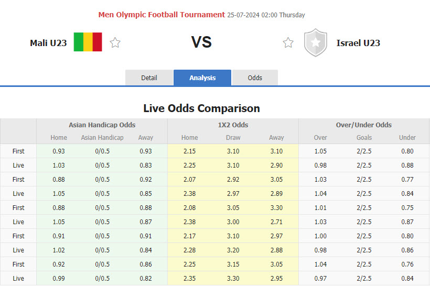This screenshot has height=287, width=430.
Task: Click the Under odds value 0.75
Action: point(407,207)
